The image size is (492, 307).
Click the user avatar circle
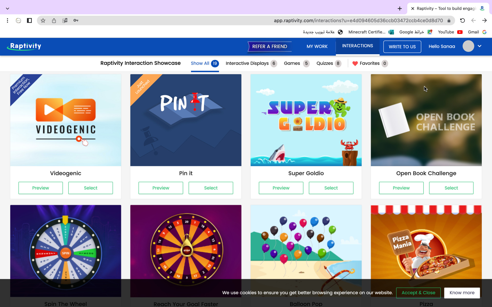point(468,46)
